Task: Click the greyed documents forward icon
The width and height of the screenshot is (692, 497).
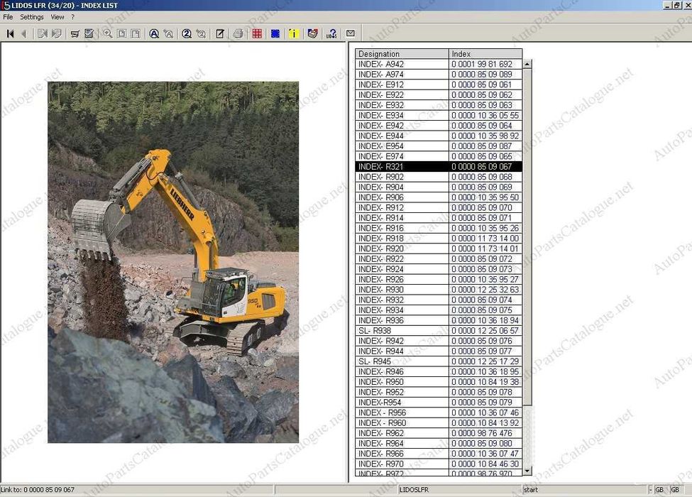Action: (57, 33)
